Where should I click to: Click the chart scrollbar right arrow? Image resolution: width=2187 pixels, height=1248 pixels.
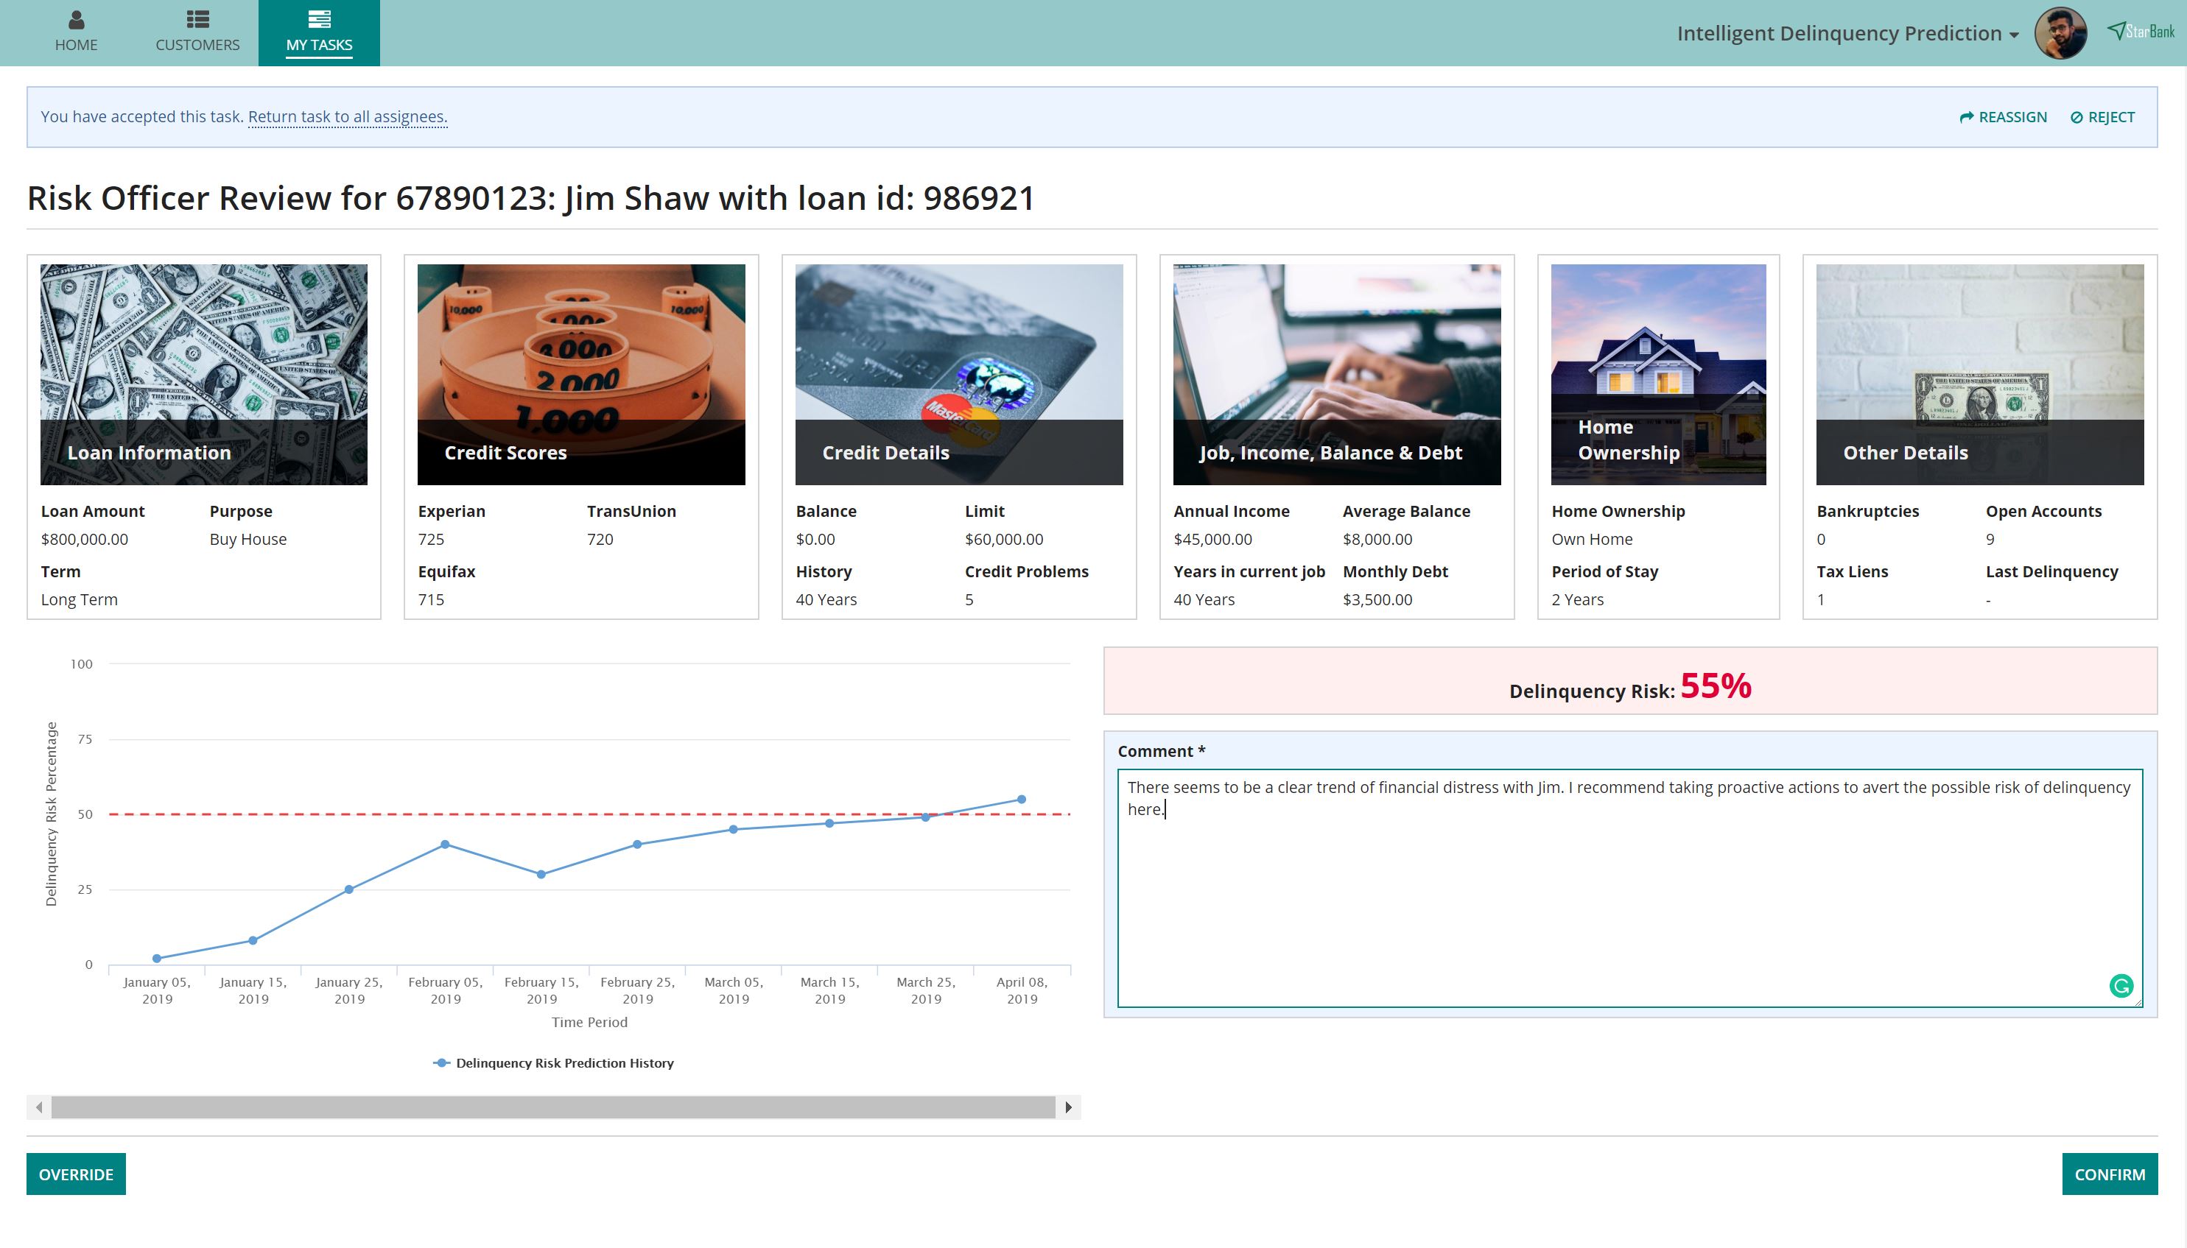pos(1068,1107)
